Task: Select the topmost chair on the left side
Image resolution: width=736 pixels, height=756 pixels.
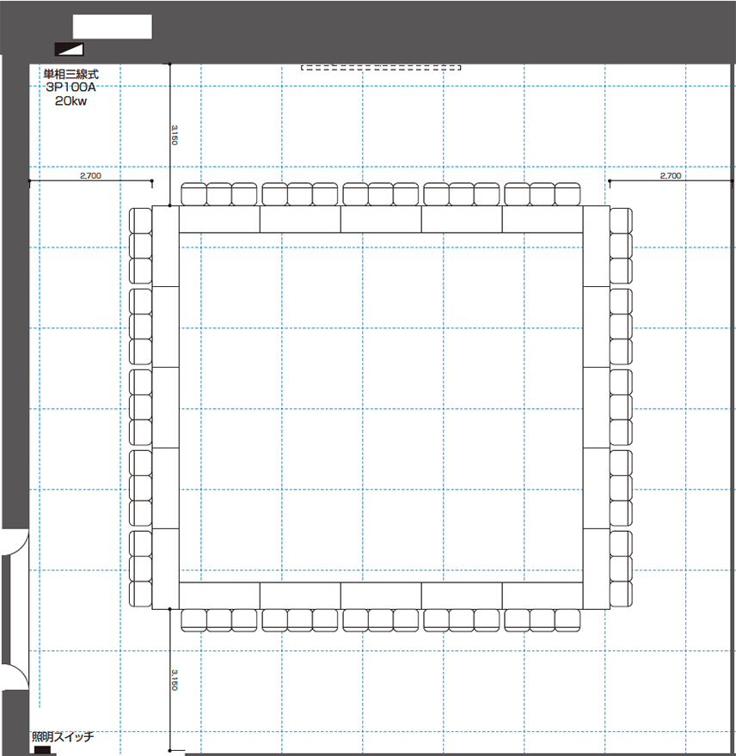Action: pyautogui.click(x=140, y=220)
